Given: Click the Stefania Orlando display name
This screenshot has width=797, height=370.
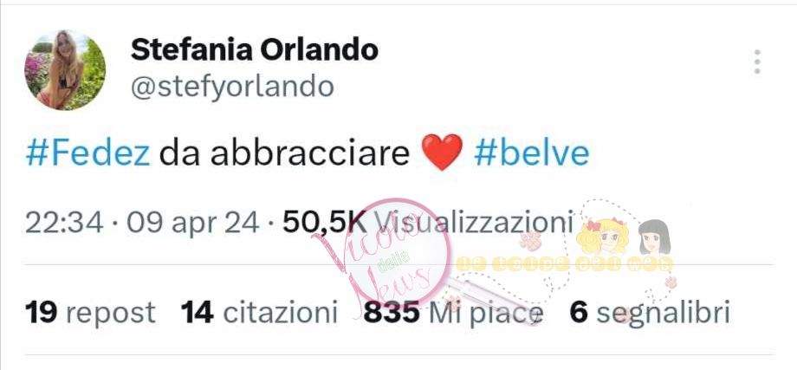Looking at the screenshot, I should click(254, 49).
